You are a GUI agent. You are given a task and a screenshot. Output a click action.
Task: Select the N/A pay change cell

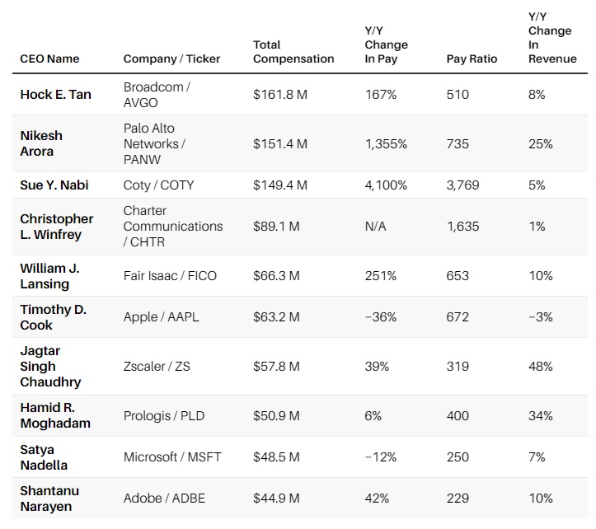click(x=376, y=226)
